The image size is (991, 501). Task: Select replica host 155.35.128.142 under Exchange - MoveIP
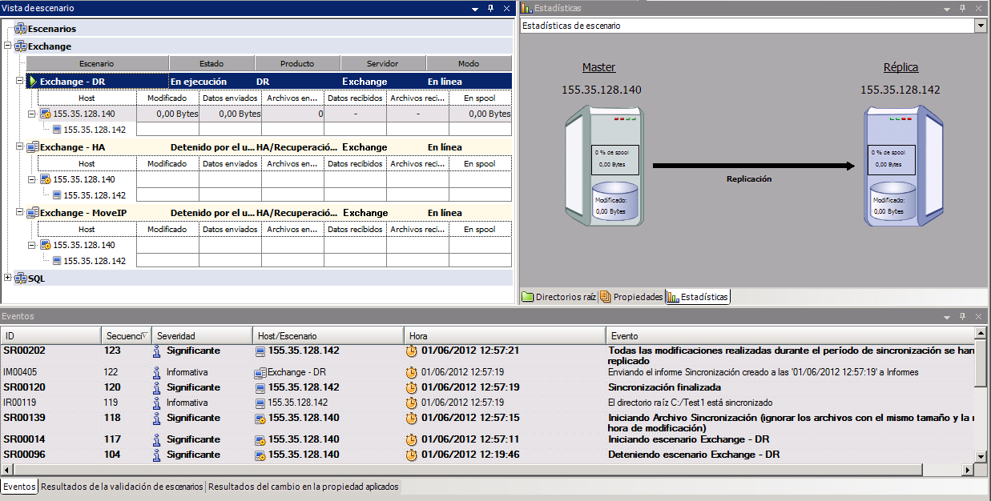tap(94, 261)
